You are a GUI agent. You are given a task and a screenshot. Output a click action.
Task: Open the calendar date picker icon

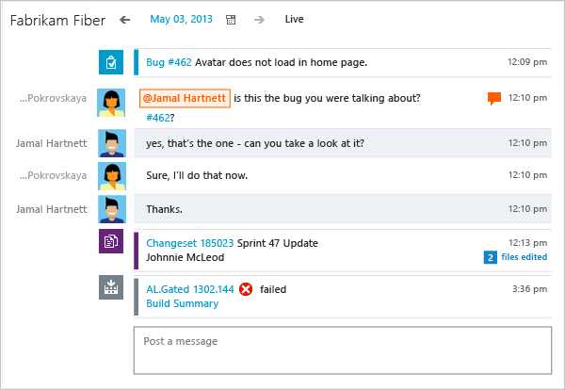[232, 19]
